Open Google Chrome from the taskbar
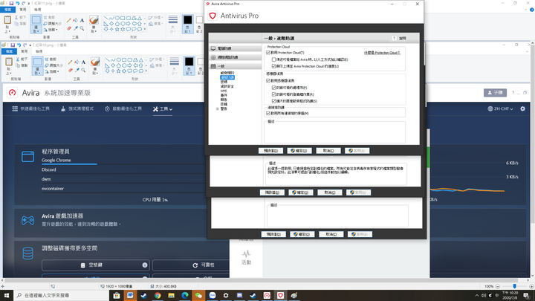 click(x=158, y=296)
